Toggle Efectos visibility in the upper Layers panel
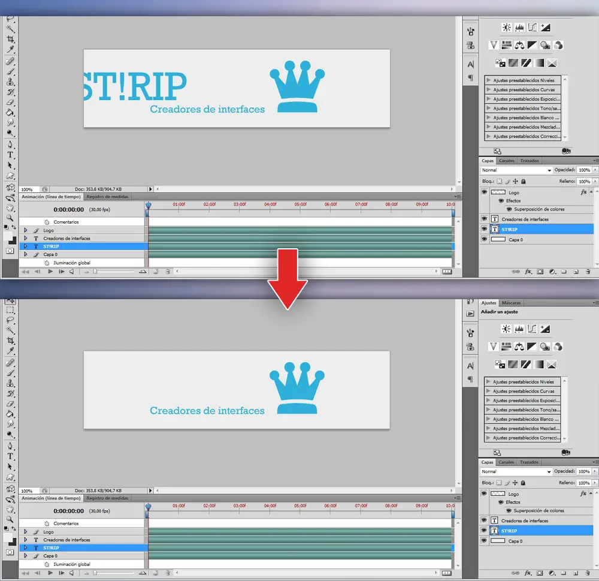 pos(501,200)
